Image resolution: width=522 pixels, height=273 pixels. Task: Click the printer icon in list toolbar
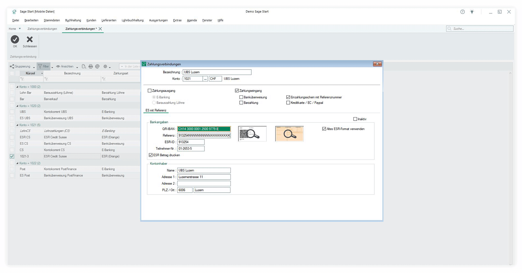tap(91, 67)
